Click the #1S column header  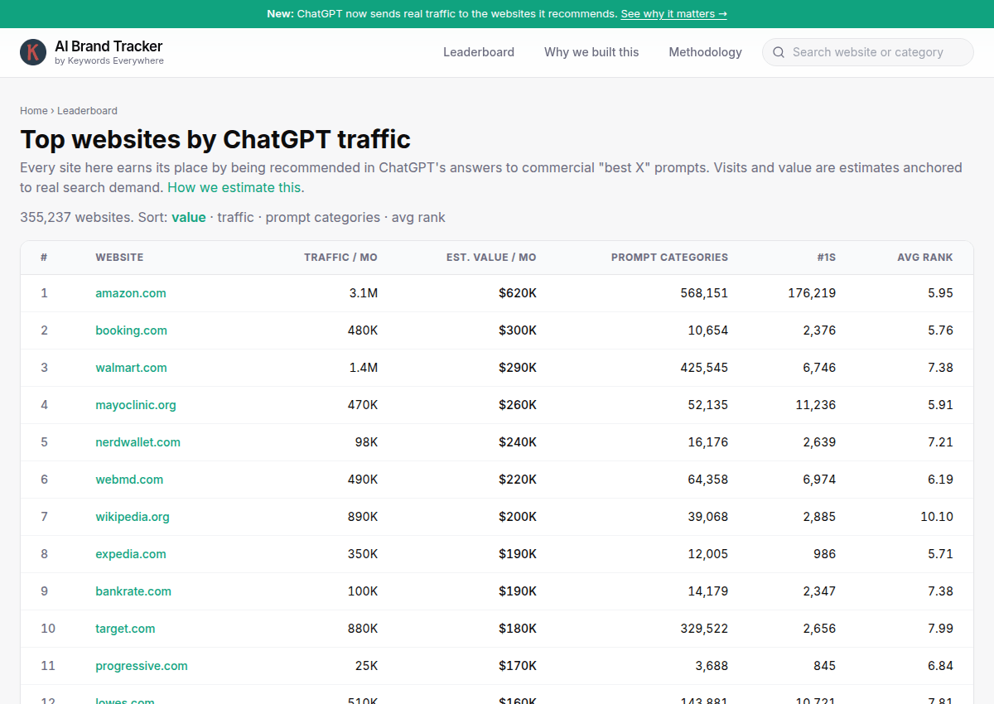826,258
